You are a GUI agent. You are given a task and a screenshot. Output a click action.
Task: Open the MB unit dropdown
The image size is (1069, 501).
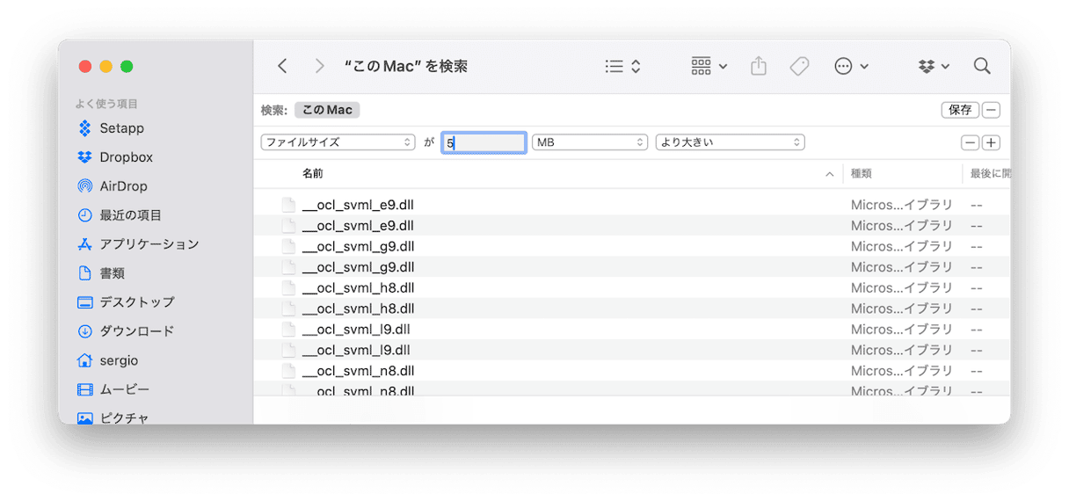tap(589, 142)
